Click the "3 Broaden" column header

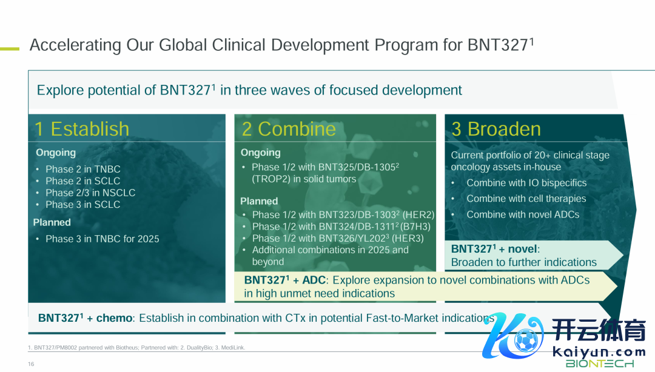tap(496, 129)
